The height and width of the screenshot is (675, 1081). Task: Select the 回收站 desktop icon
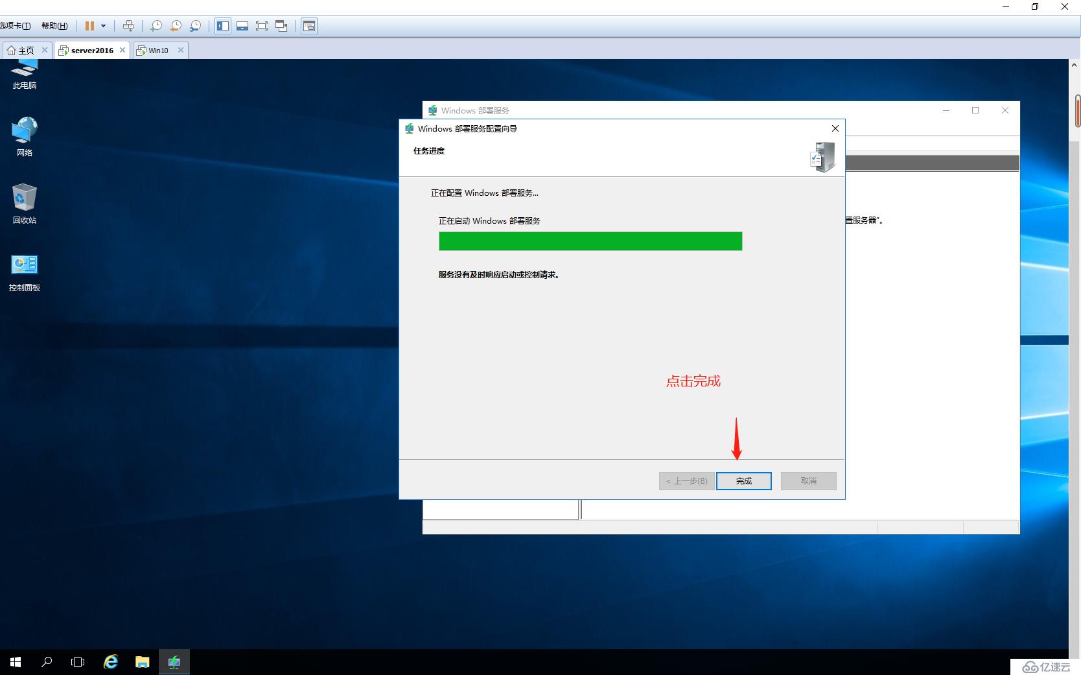[25, 204]
